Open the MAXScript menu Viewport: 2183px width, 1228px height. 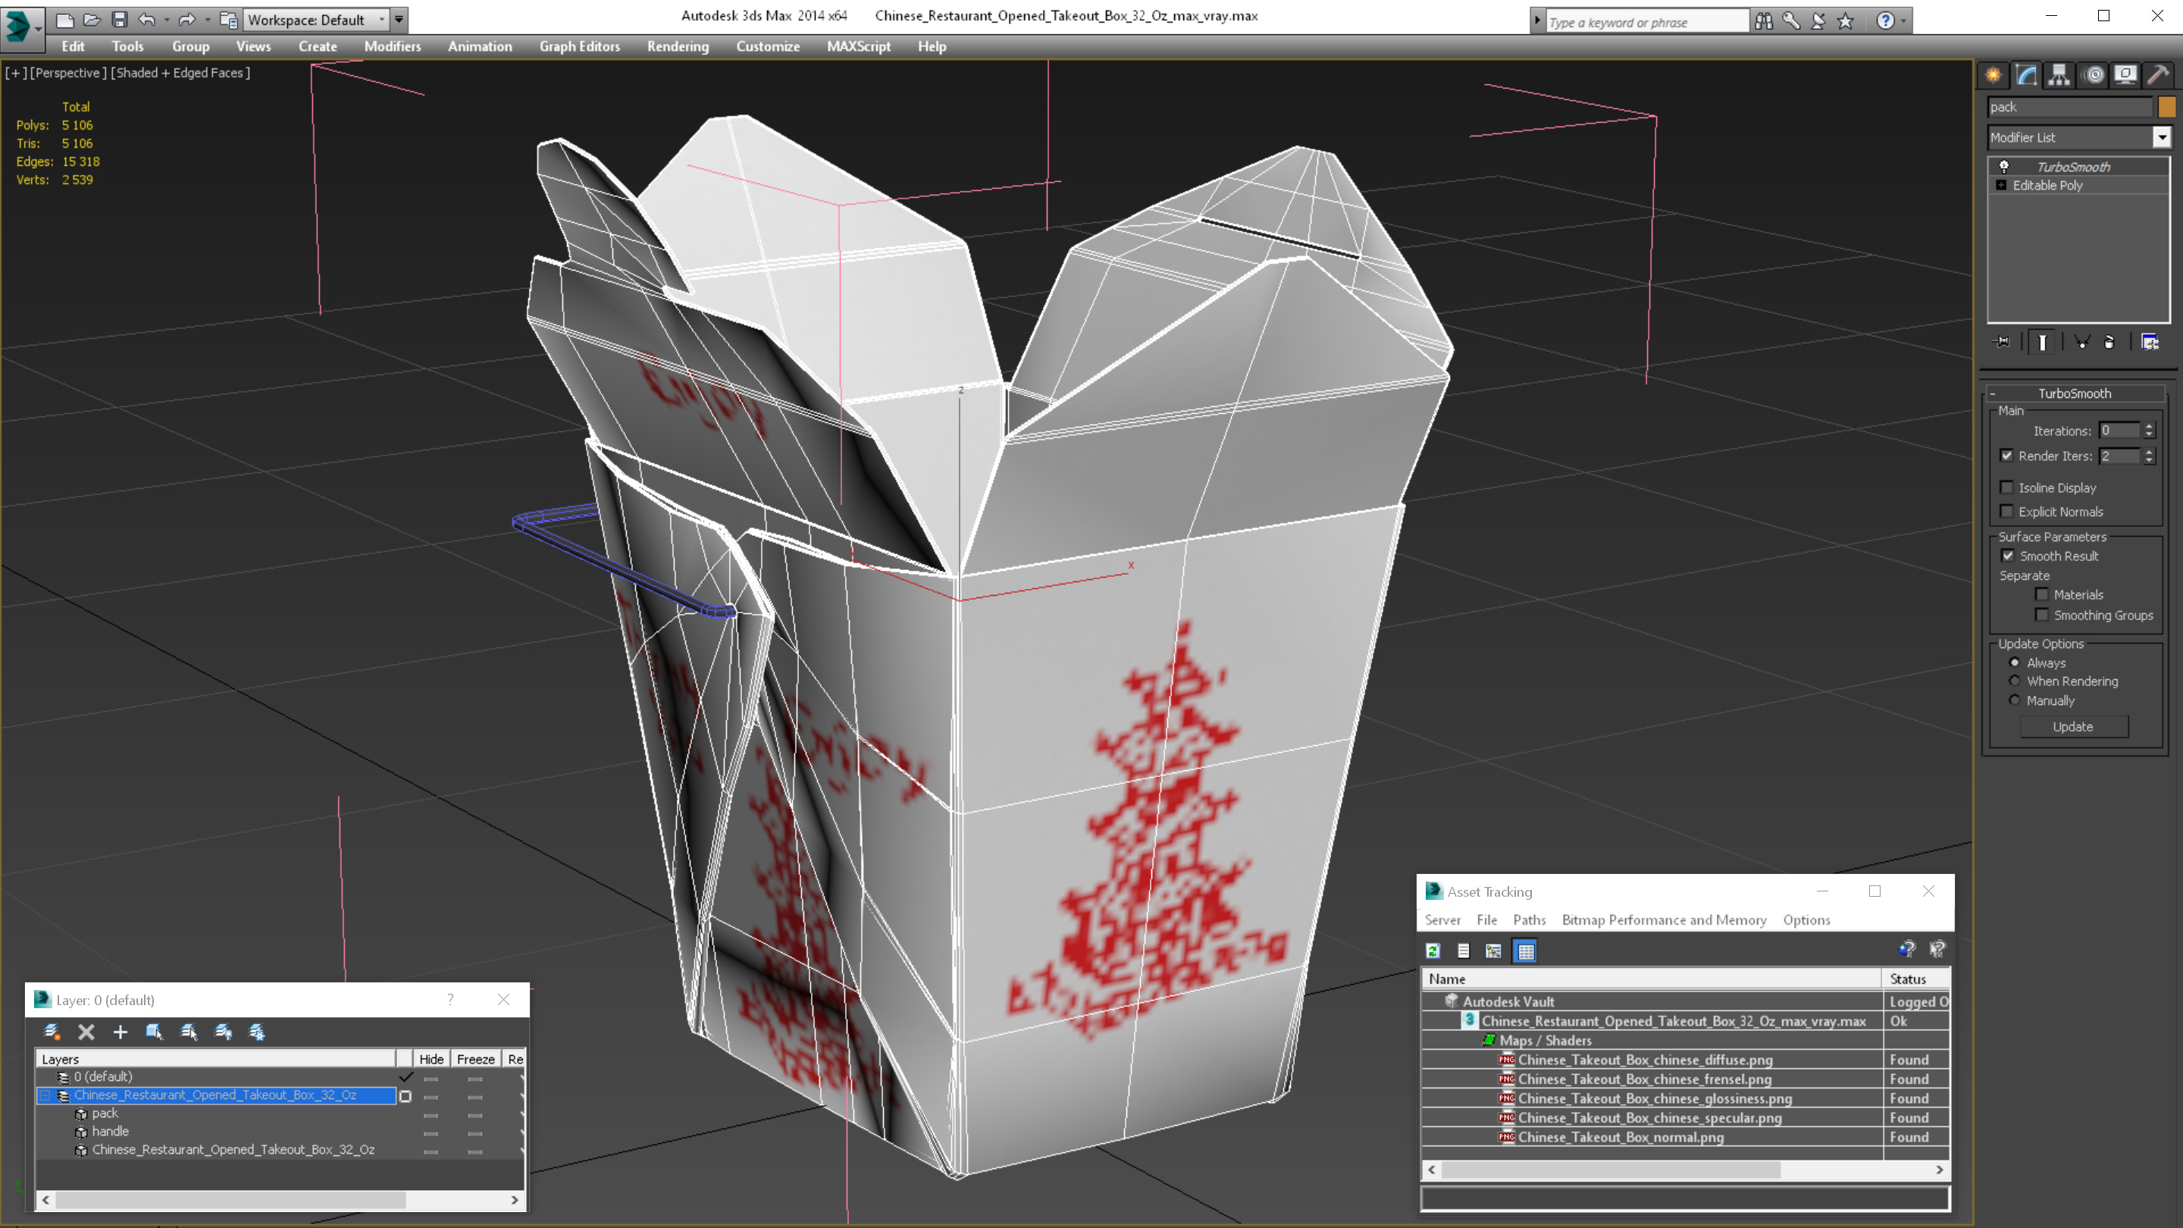point(859,46)
